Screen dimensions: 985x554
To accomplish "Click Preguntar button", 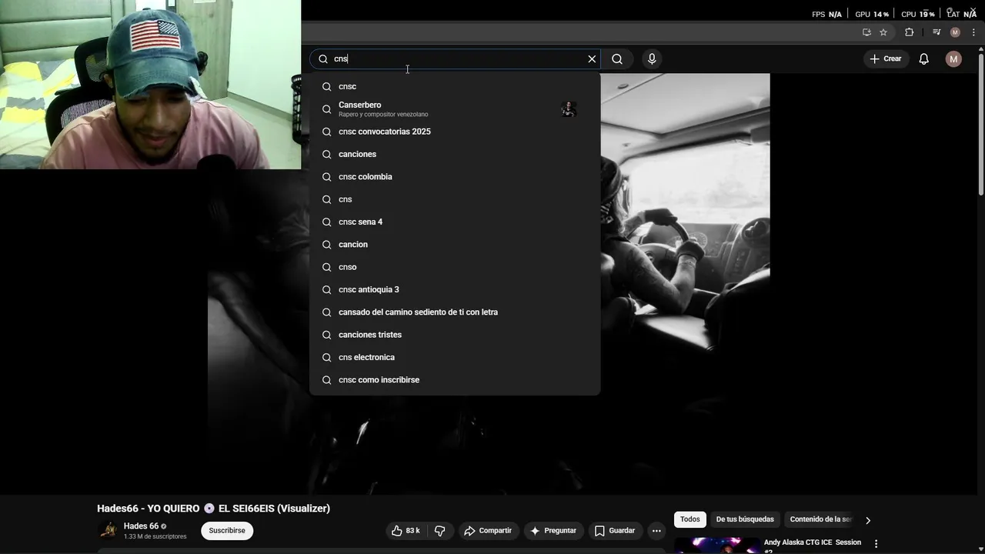I will [553, 531].
